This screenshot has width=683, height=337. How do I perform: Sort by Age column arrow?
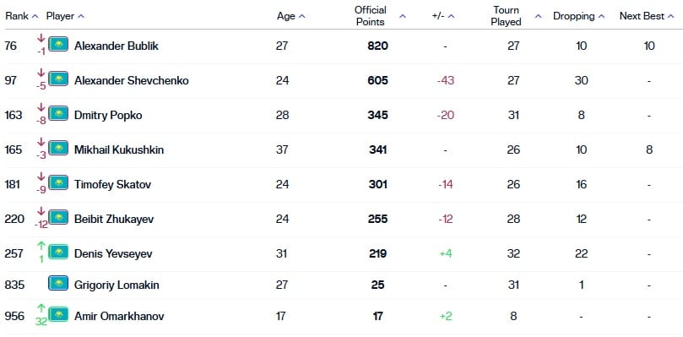coord(302,17)
